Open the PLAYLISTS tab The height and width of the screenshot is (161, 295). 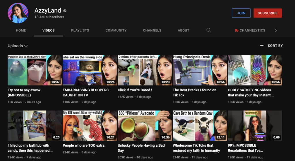click(x=80, y=30)
